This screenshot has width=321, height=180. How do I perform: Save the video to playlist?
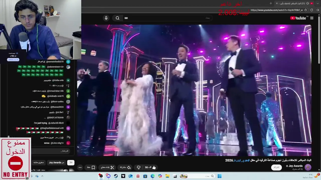pos(91,167)
